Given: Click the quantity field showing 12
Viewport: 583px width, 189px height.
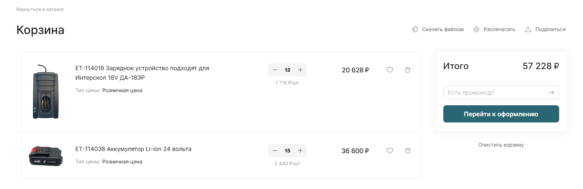Looking at the screenshot, I should pyautogui.click(x=287, y=70).
